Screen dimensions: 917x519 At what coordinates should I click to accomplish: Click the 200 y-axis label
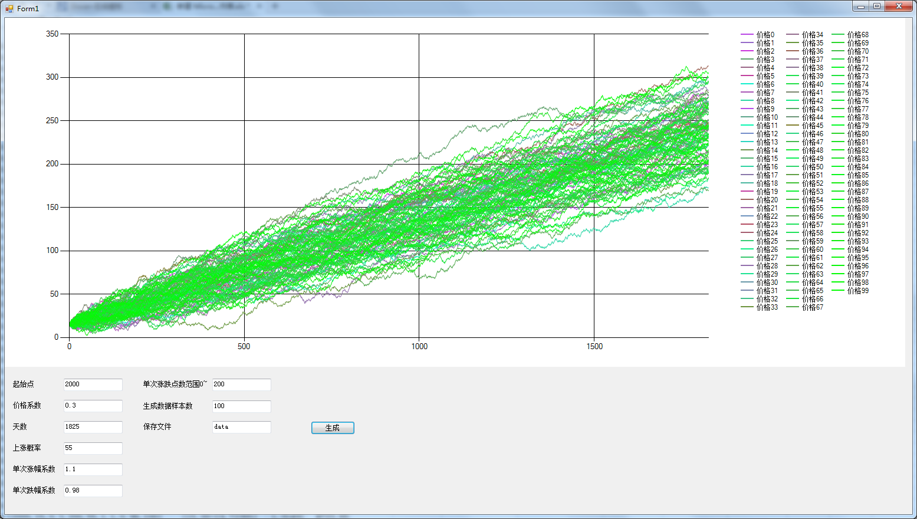point(52,163)
